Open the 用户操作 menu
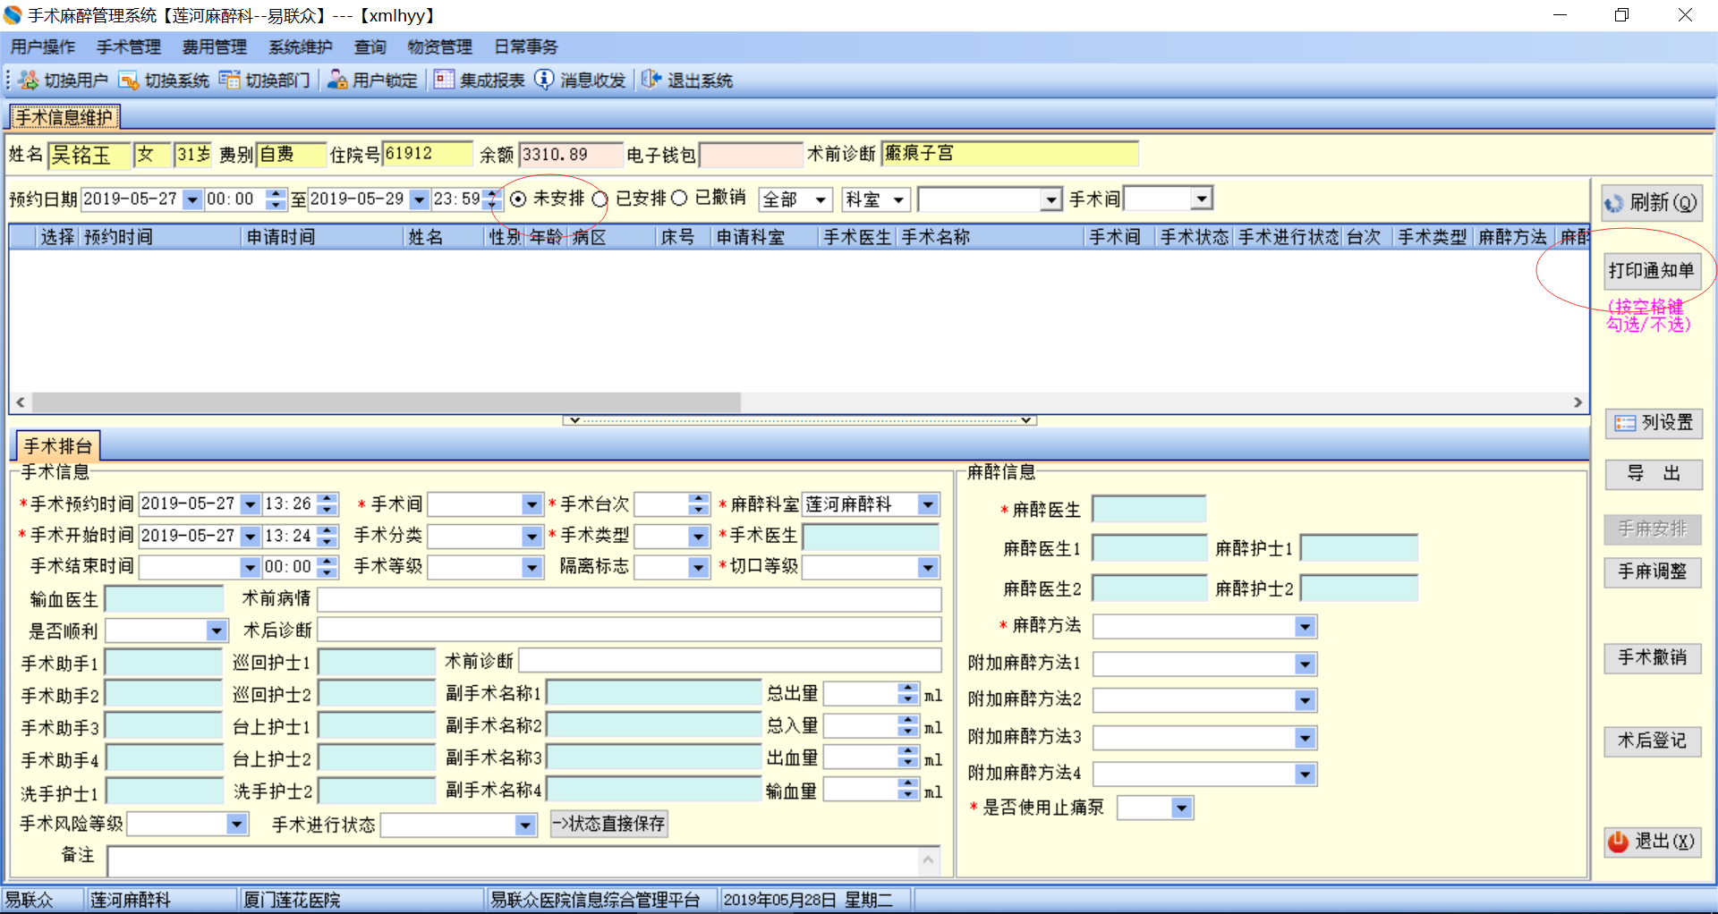The image size is (1718, 914). tap(43, 47)
